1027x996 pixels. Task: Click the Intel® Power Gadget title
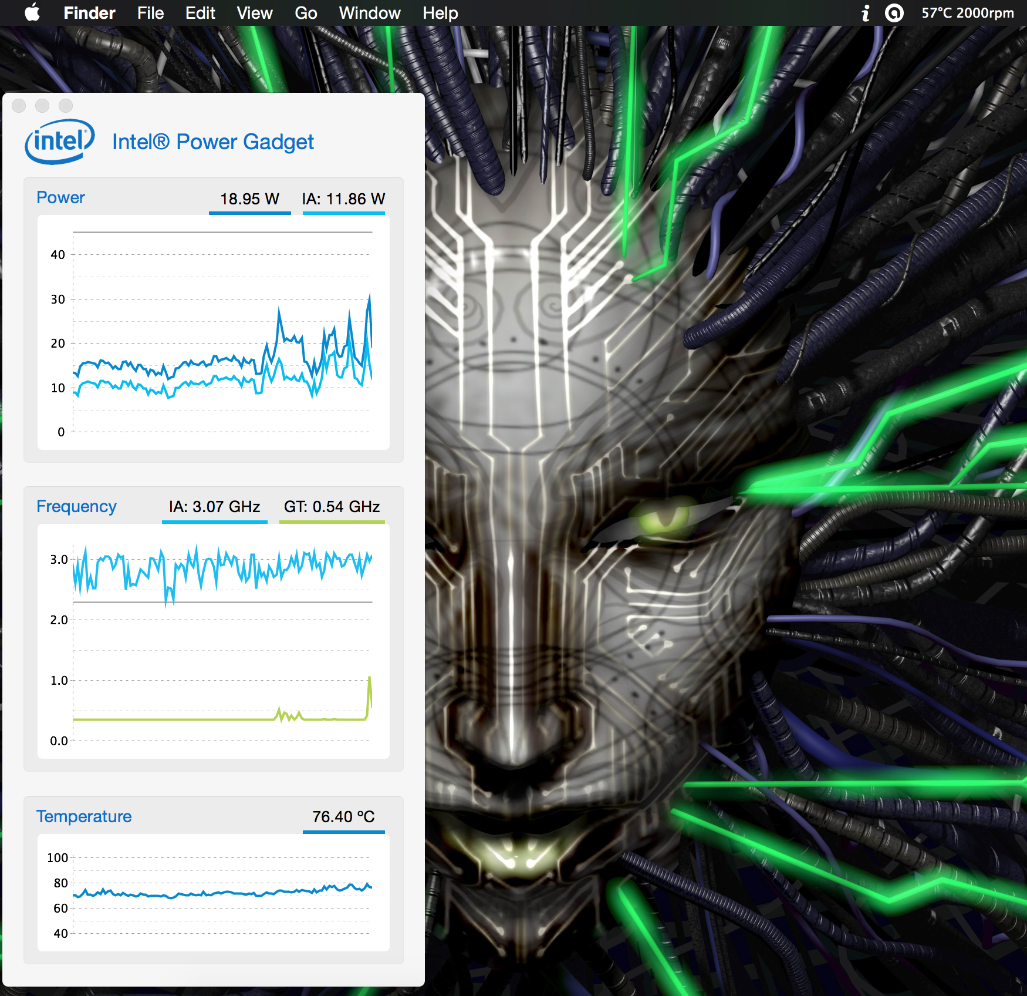(x=213, y=142)
